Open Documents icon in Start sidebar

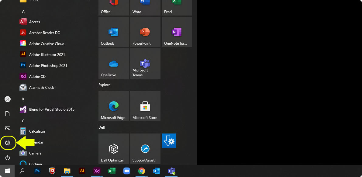click(x=8, y=114)
